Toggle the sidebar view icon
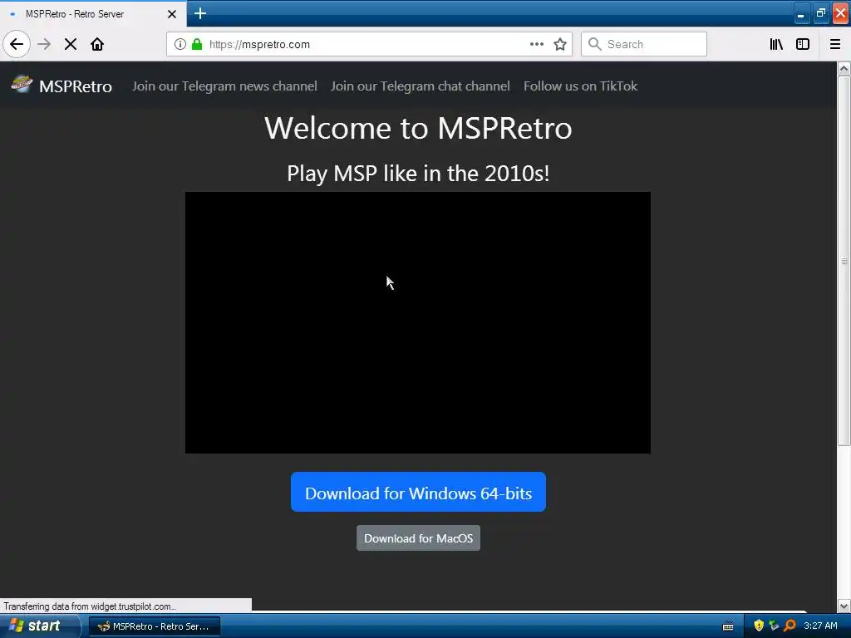Viewport: 851px width, 638px height. coord(803,44)
